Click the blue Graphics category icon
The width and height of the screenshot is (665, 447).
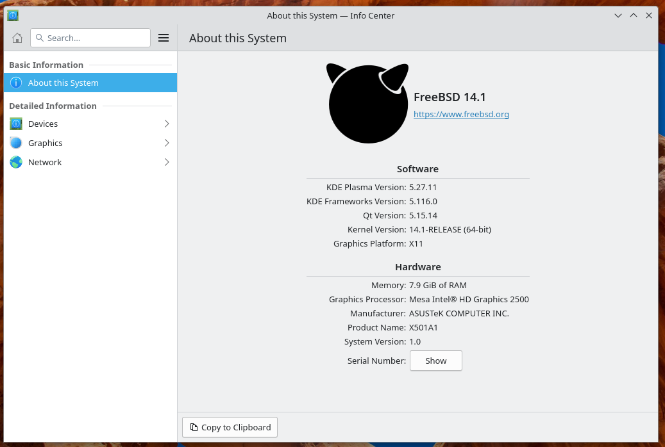tap(16, 143)
